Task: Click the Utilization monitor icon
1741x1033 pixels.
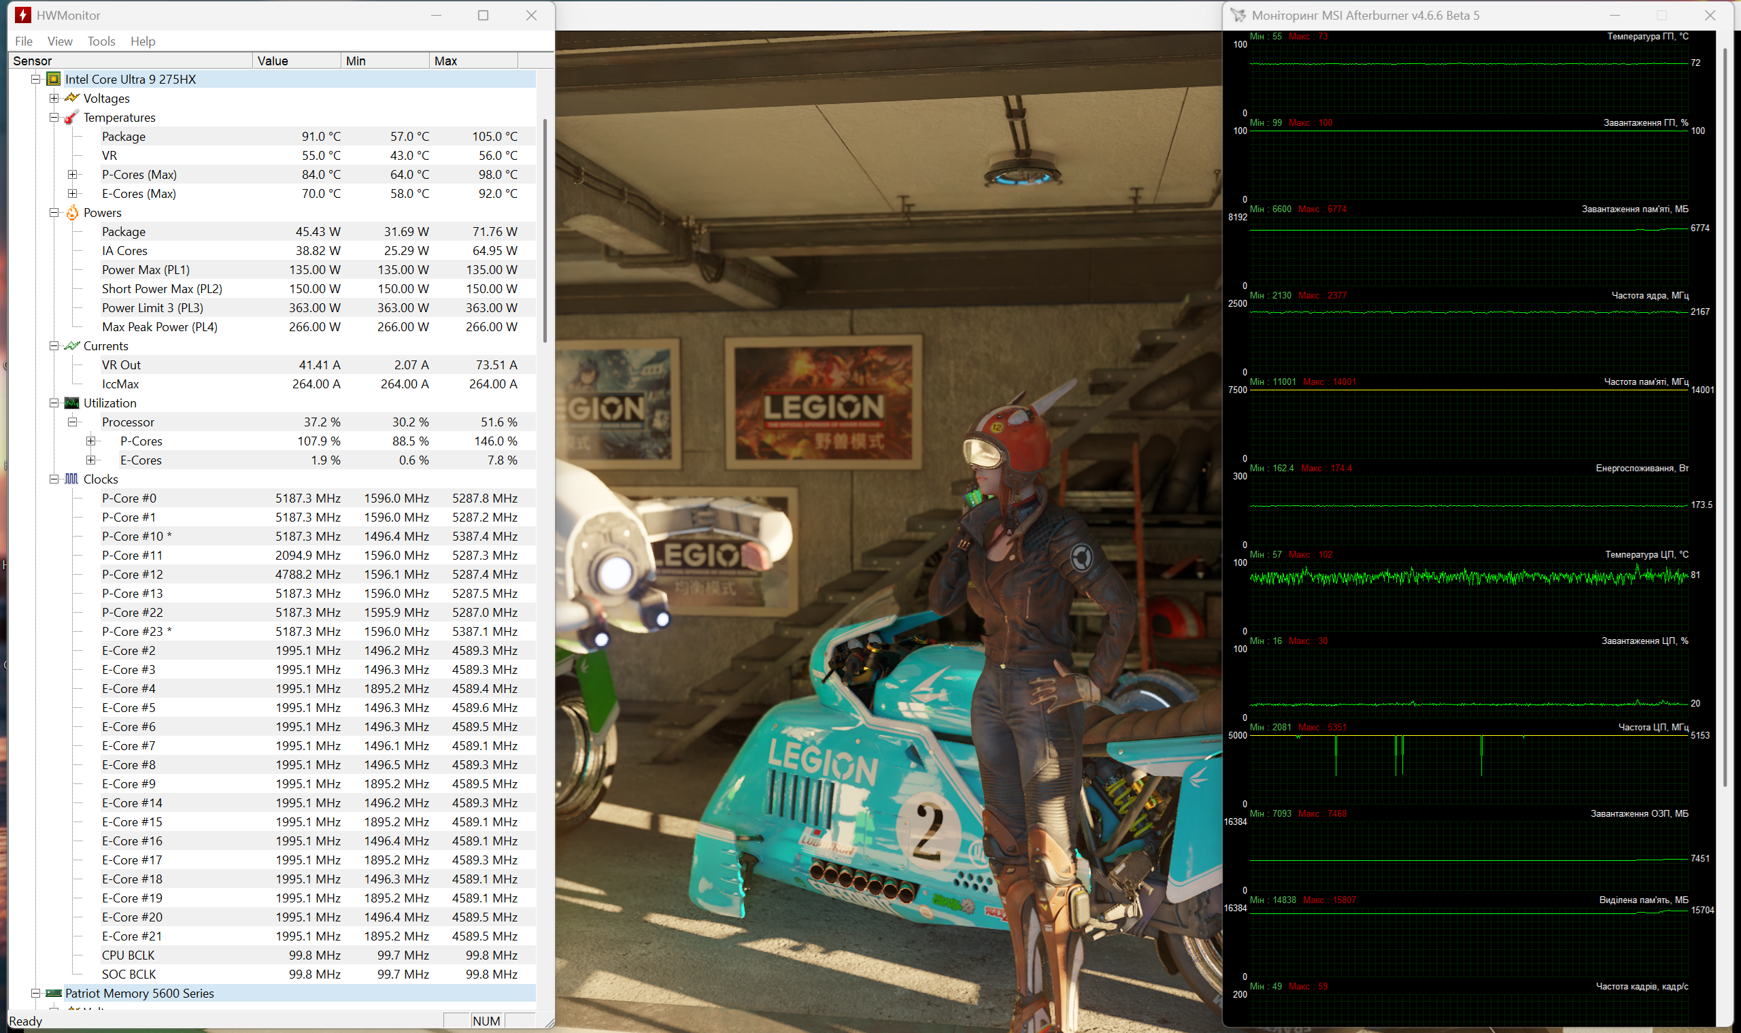Action: click(x=71, y=403)
